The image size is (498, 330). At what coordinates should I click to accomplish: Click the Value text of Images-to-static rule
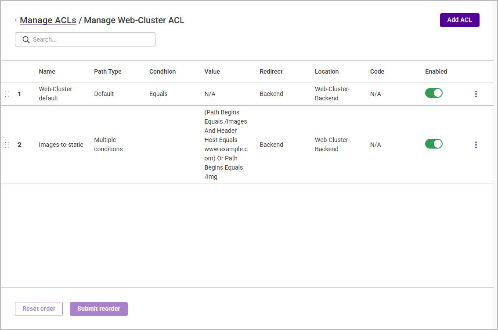tap(226, 145)
